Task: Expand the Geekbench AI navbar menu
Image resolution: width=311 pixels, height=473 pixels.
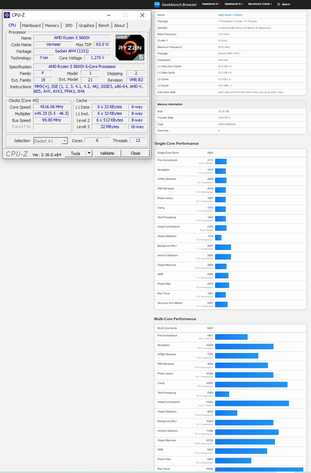Action: tap(234, 4)
